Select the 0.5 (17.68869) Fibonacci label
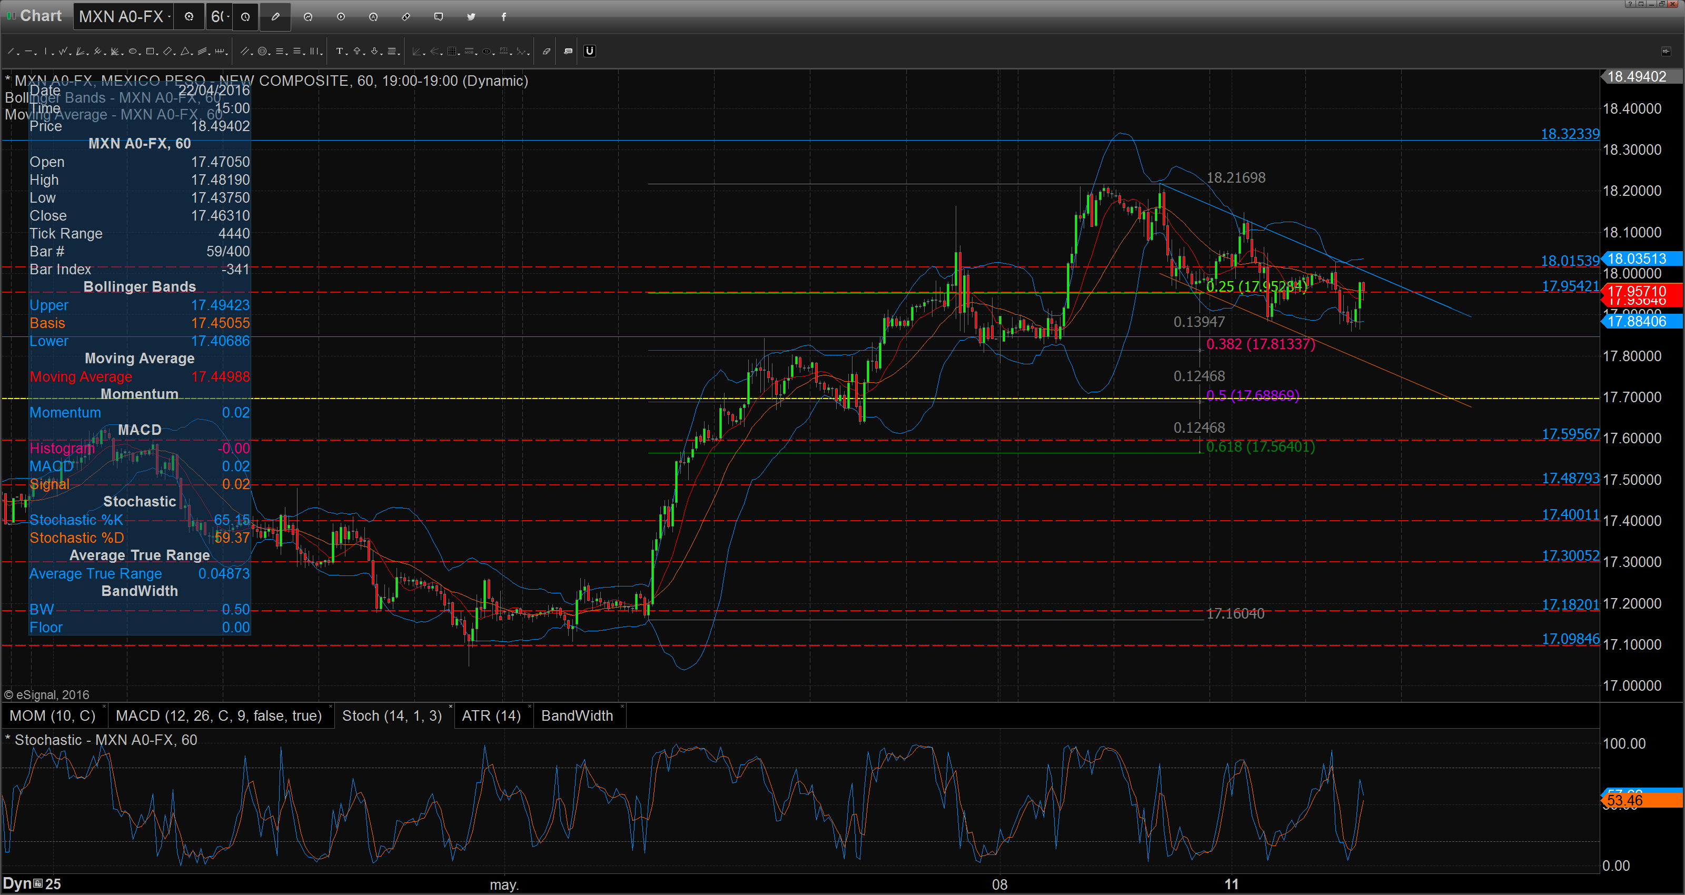The width and height of the screenshot is (1685, 895). pyautogui.click(x=1252, y=395)
